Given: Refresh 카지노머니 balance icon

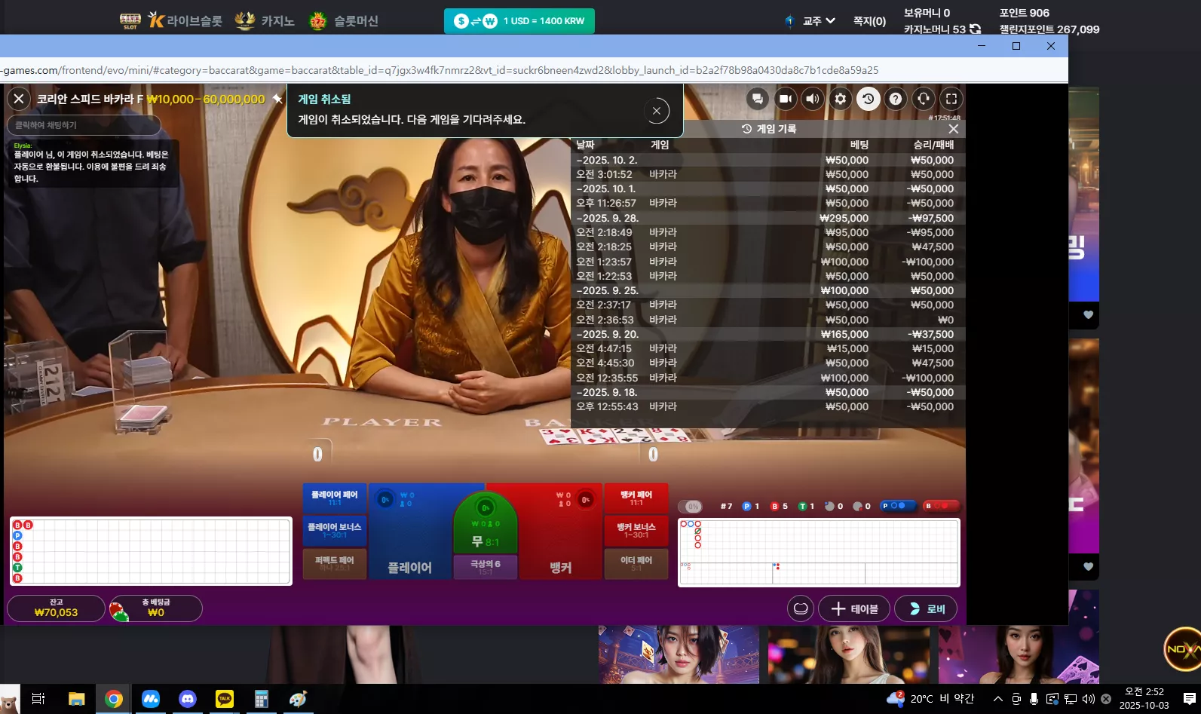Looking at the screenshot, I should (975, 29).
